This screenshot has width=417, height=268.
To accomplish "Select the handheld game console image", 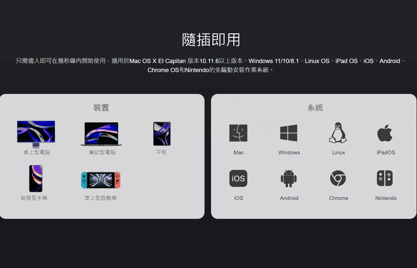I will coord(101,180).
